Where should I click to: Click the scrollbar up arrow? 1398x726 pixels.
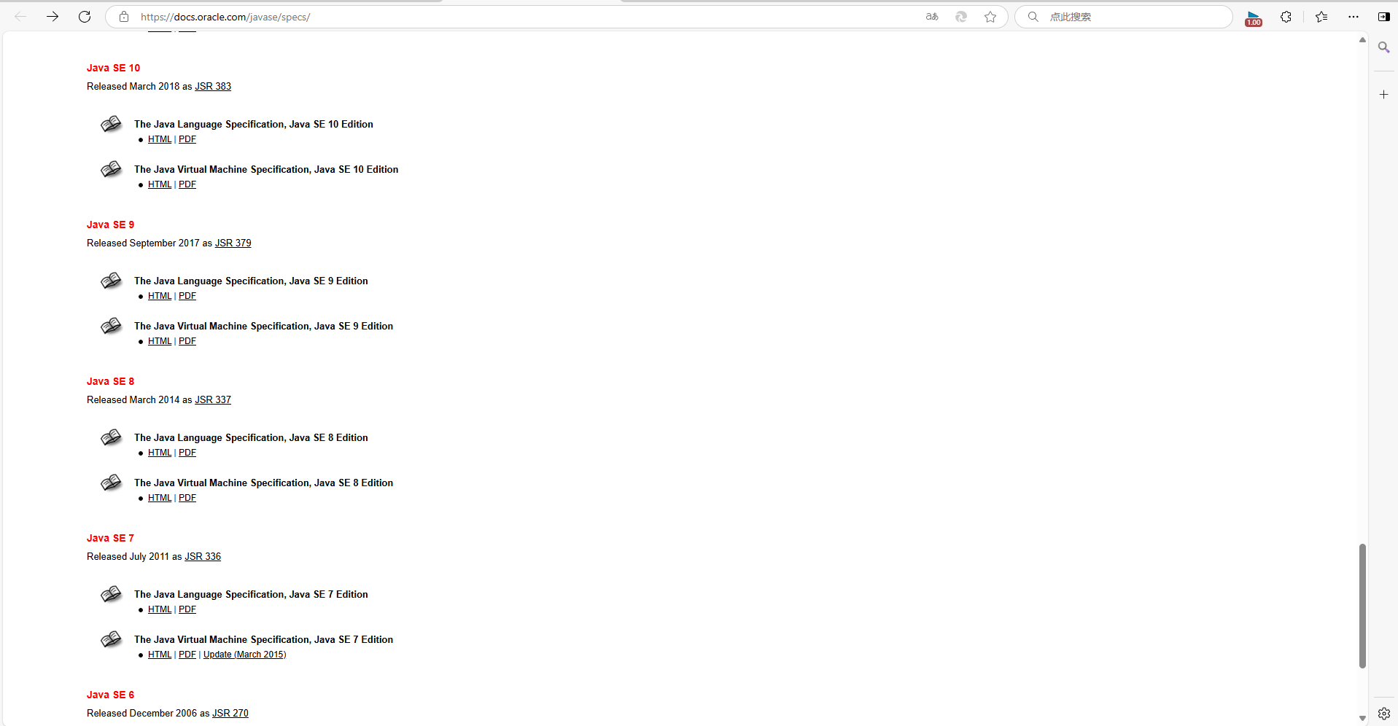click(1362, 40)
